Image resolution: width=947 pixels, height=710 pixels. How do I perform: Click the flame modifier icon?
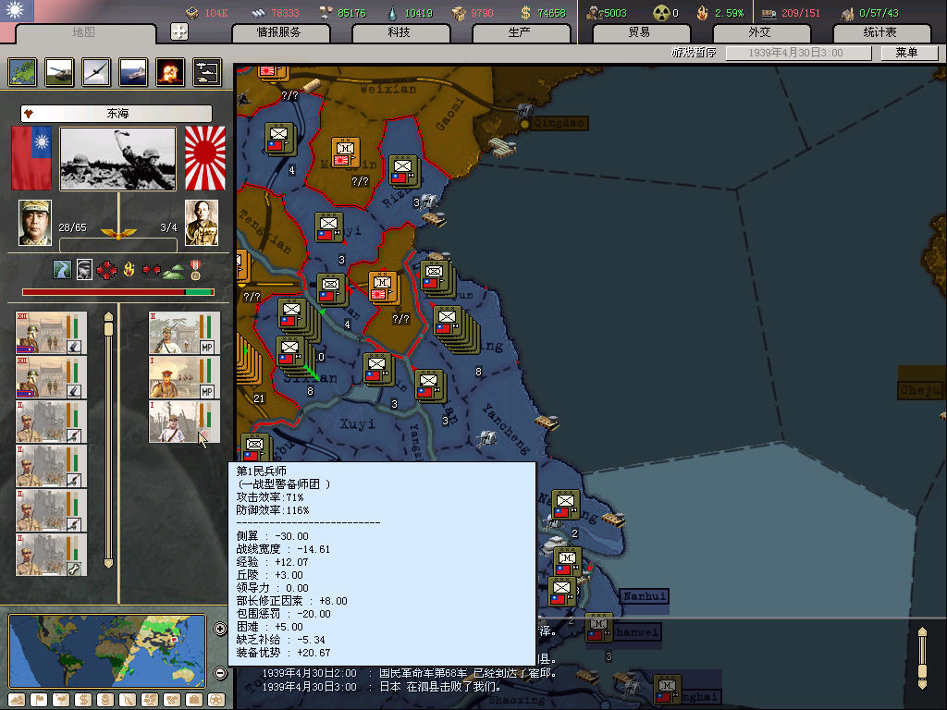tap(129, 269)
